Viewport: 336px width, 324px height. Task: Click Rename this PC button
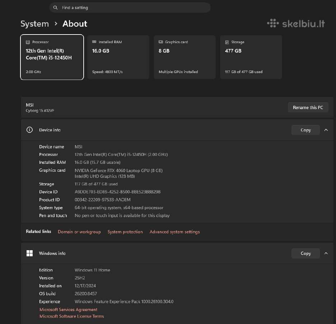tap(308, 107)
